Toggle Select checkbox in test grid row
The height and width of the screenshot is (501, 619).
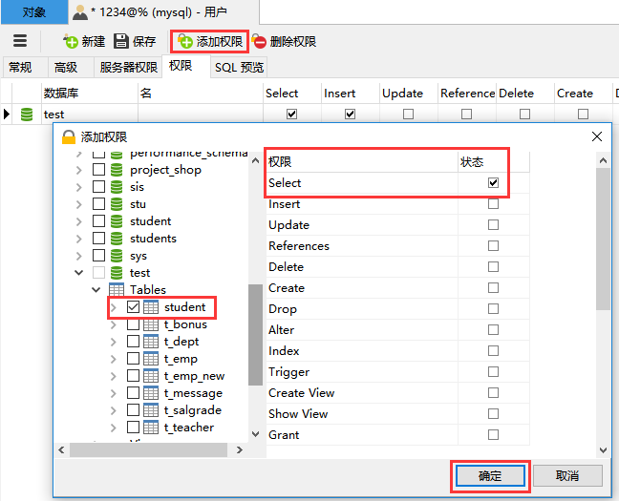tap(291, 115)
